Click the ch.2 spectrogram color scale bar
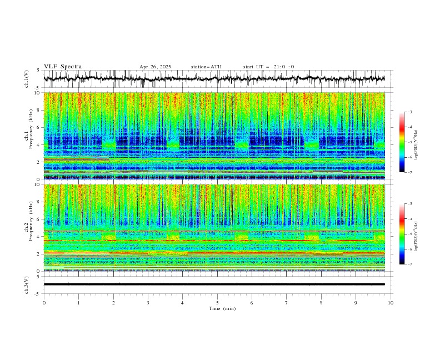The height and width of the screenshot is (340, 440). click(402, 234)
